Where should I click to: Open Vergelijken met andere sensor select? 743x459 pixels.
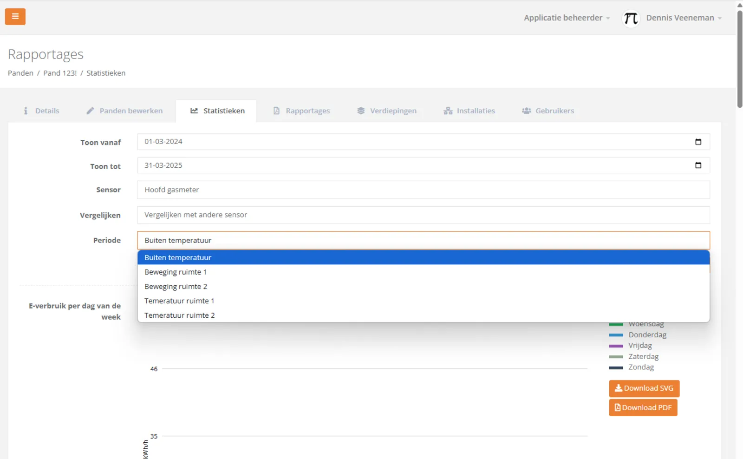coord(423,215)
